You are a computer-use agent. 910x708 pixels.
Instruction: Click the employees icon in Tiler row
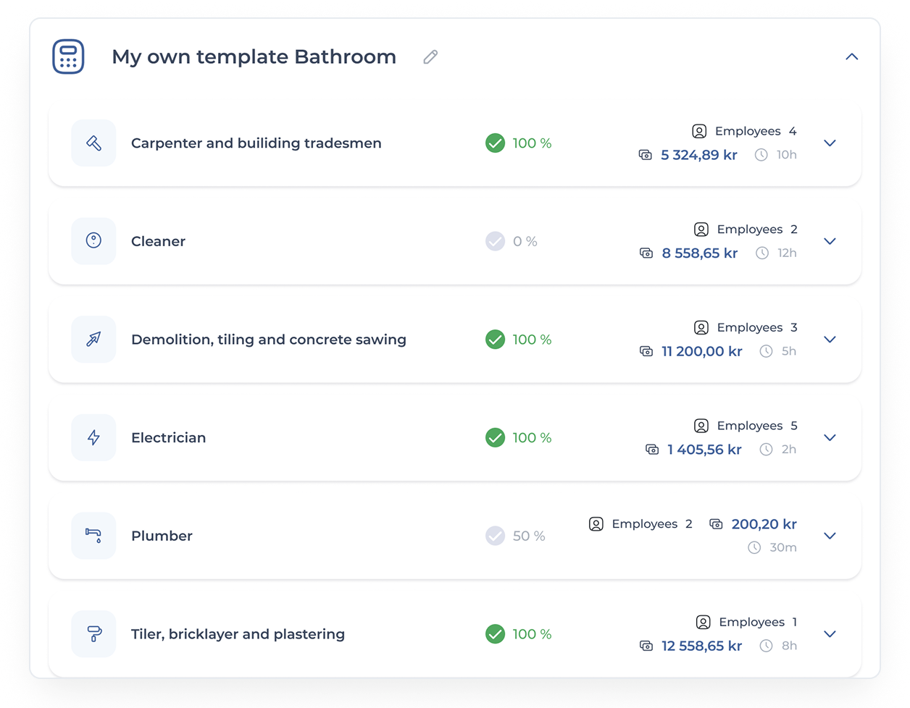coord(703,622)
